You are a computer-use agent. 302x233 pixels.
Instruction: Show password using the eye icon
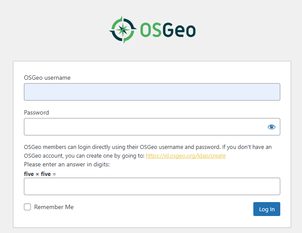pyautogui.click(x=272, y=127)
